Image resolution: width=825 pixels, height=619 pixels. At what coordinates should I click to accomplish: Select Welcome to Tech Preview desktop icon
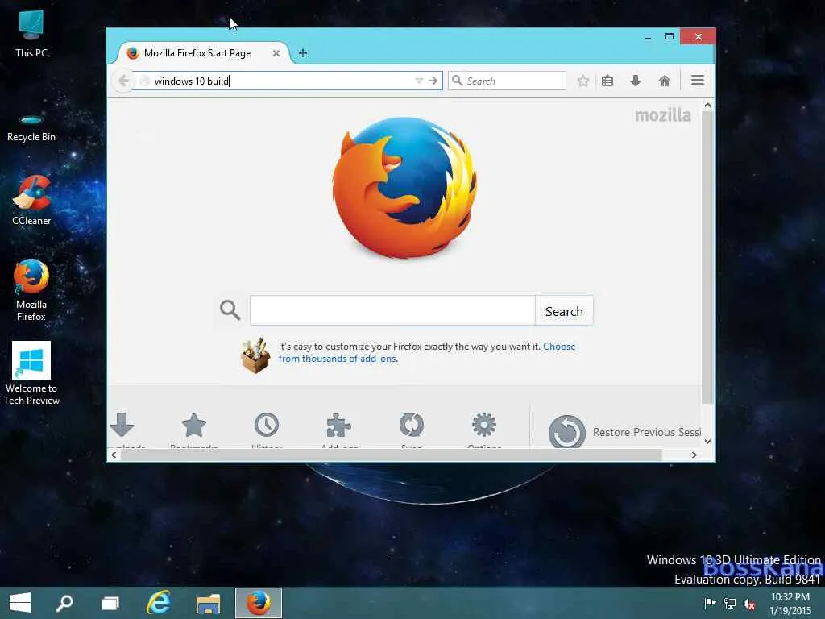click(x=31, y=374)
